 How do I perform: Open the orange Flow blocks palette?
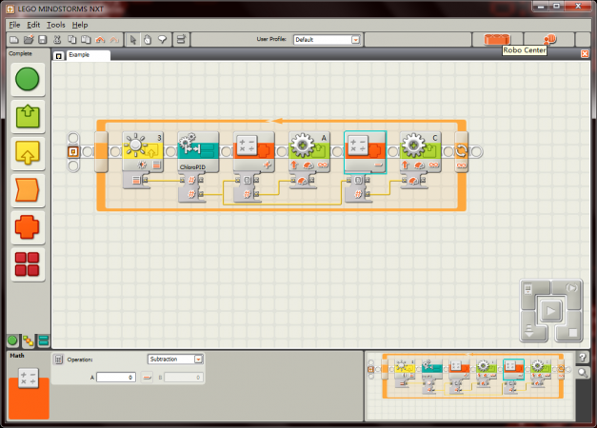coord(29,189)
